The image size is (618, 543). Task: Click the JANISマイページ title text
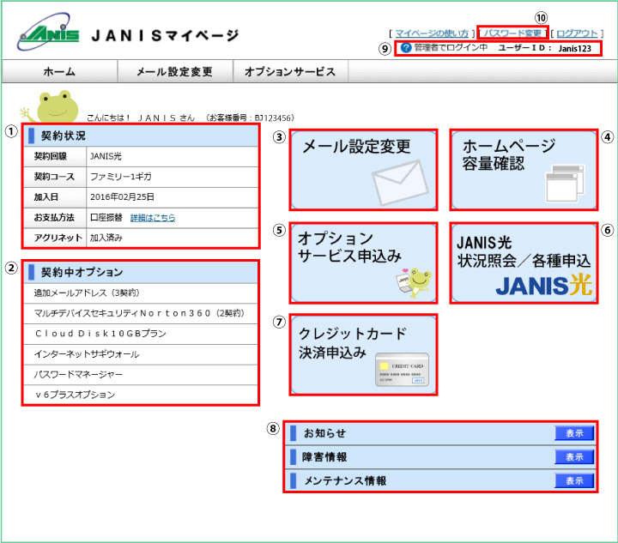pos(165,36)
